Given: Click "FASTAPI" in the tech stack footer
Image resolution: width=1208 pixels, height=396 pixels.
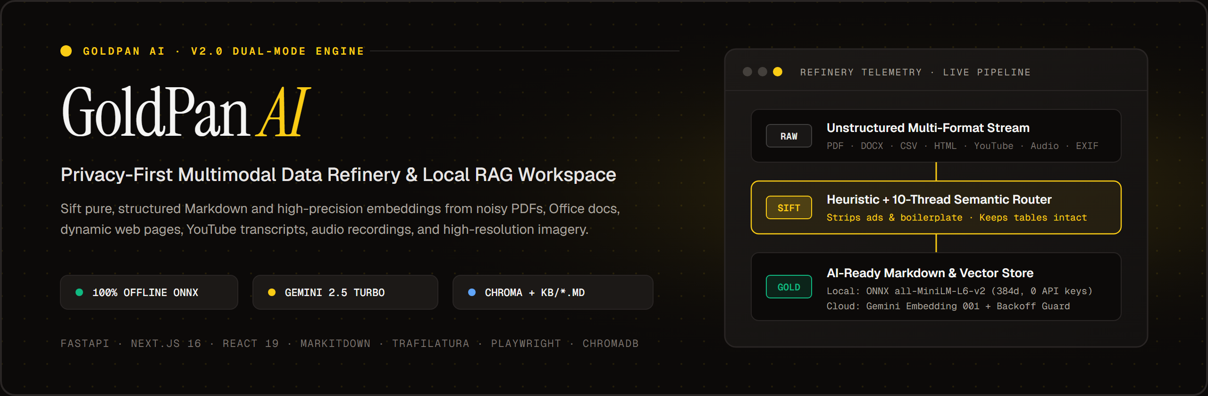Looking at the screenshot, I should (x=85, y=344).
